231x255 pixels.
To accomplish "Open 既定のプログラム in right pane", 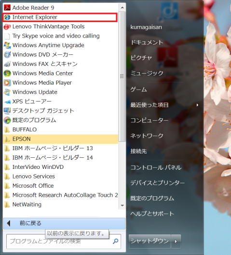I will tap(152, 198).
